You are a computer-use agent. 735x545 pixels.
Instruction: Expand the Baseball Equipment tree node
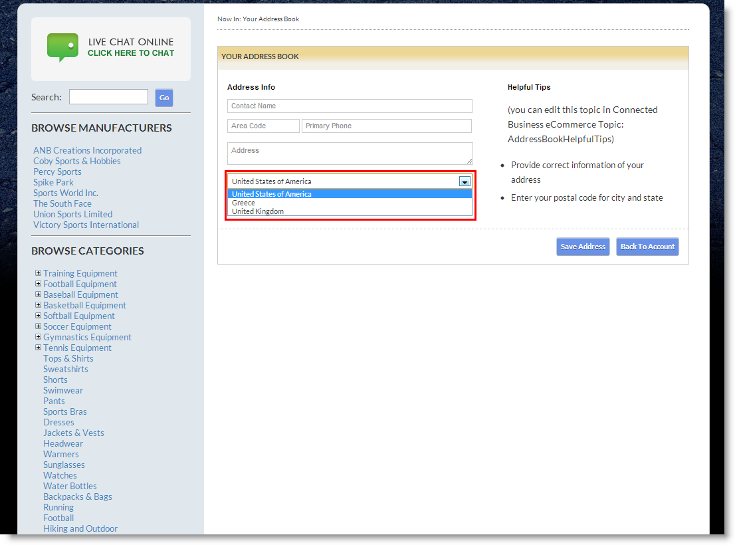point(38,294)
